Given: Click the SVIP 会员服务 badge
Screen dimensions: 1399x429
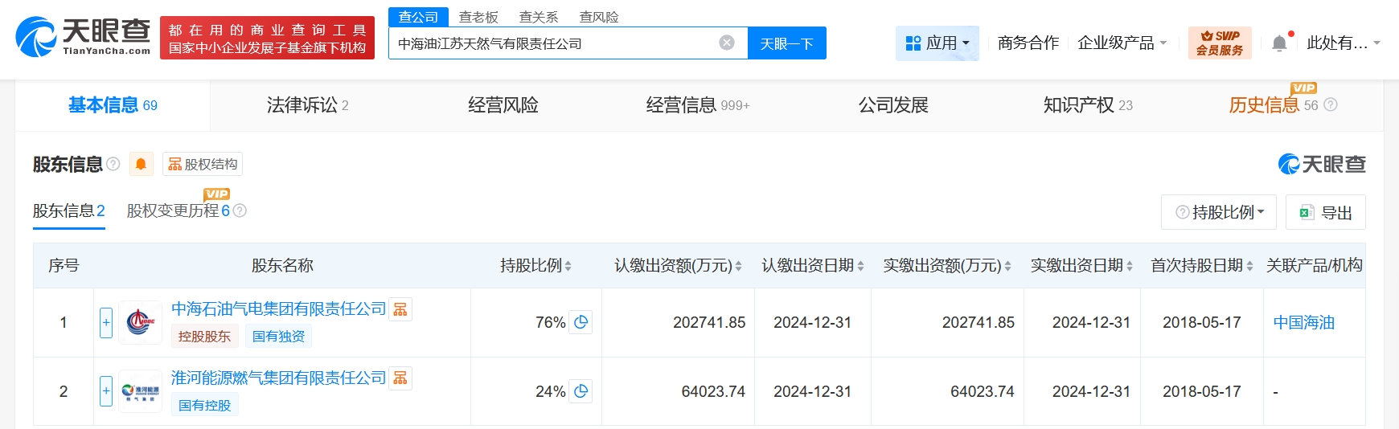Looking at the screenshot, I should coord(1219,43).
